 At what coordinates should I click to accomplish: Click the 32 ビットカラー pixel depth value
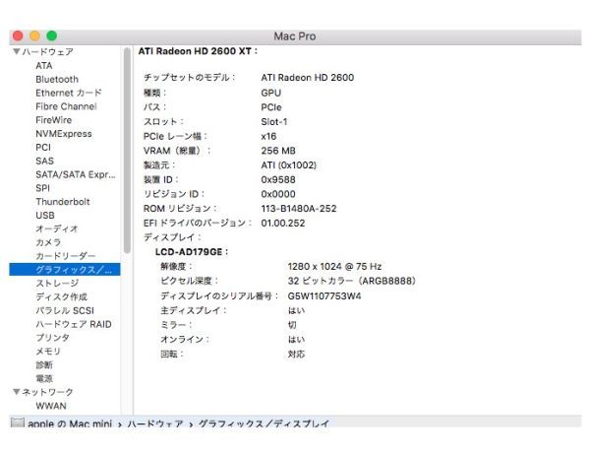coord(351,281)
